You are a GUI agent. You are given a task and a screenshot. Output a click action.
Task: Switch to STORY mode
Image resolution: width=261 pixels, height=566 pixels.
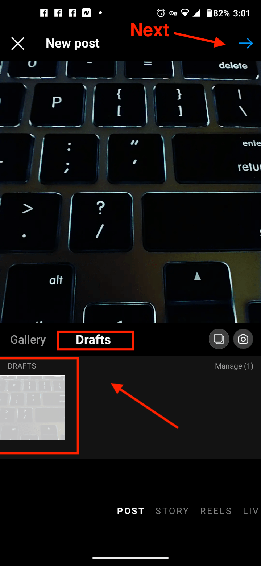[x=172, y=511]
